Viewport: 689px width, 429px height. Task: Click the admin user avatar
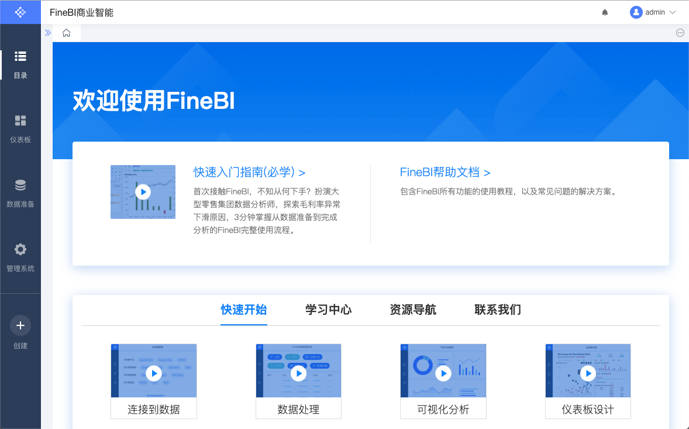tap(636, 12)
